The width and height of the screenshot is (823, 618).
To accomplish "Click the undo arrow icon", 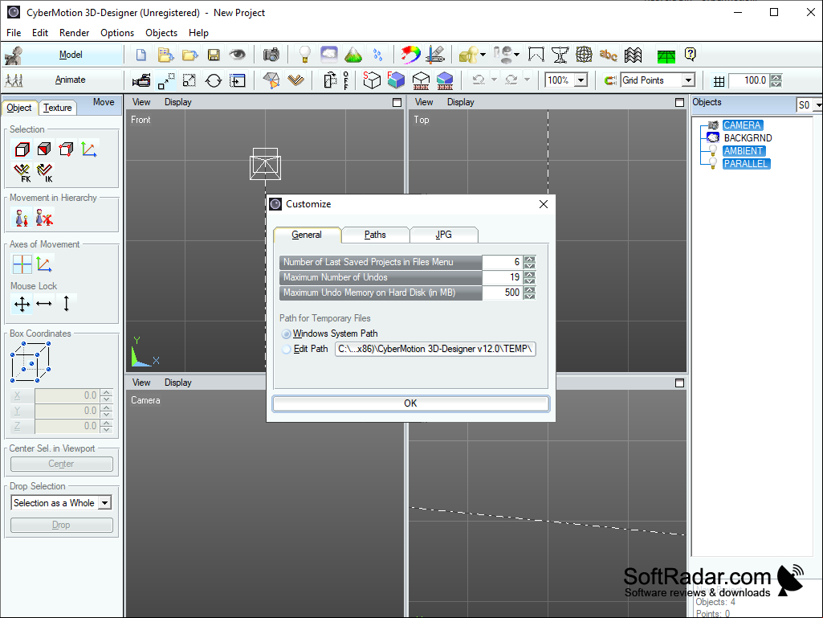I will pos(479,80).
